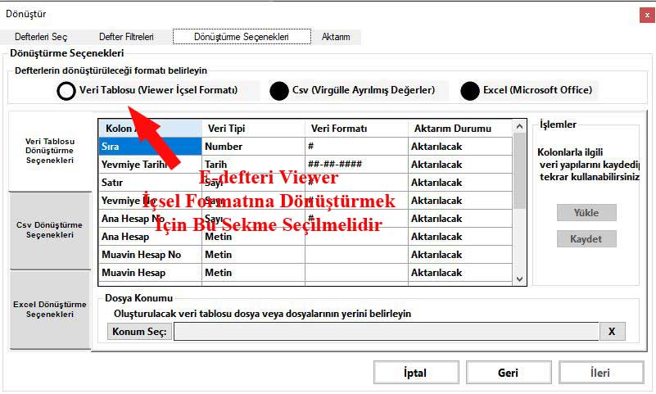This screenshot has width=656, height=394.
Task: Click the X button to clear file location
Action: pos(612,331)
